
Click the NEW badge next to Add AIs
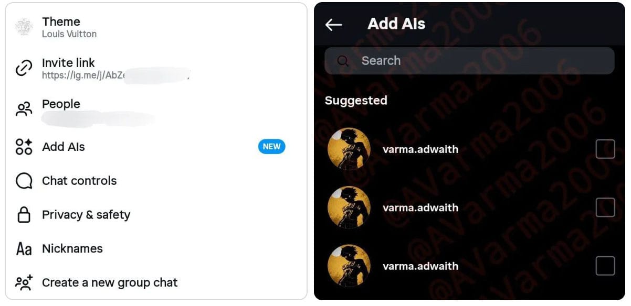272,147
